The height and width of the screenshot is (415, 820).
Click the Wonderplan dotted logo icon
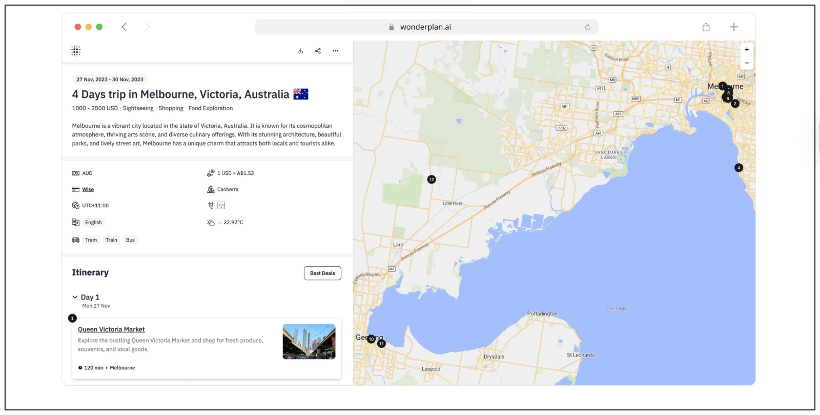click(76, 51)
